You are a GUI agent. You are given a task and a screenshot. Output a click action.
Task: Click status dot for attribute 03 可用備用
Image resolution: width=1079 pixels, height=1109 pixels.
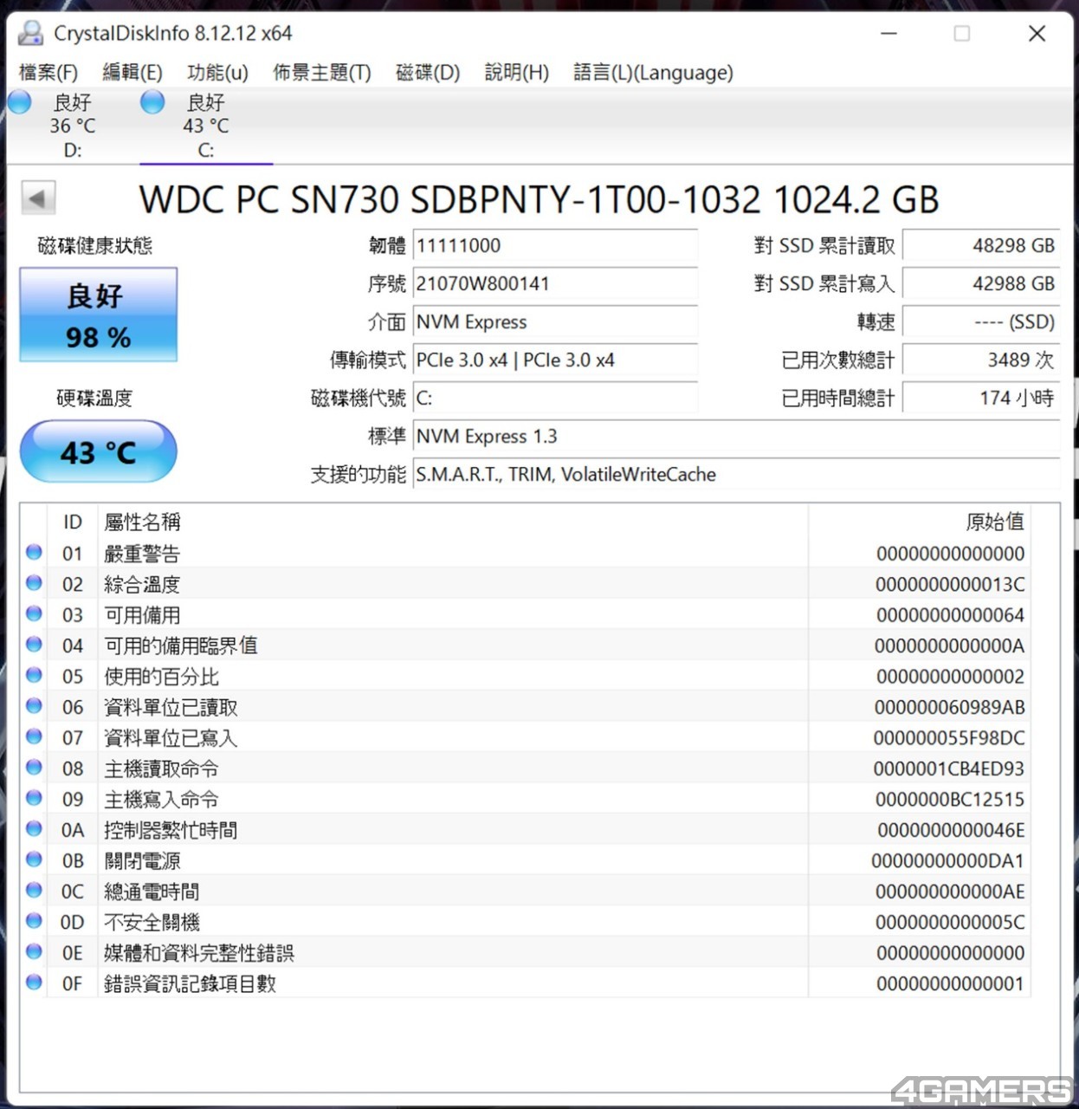coord(34,613)
